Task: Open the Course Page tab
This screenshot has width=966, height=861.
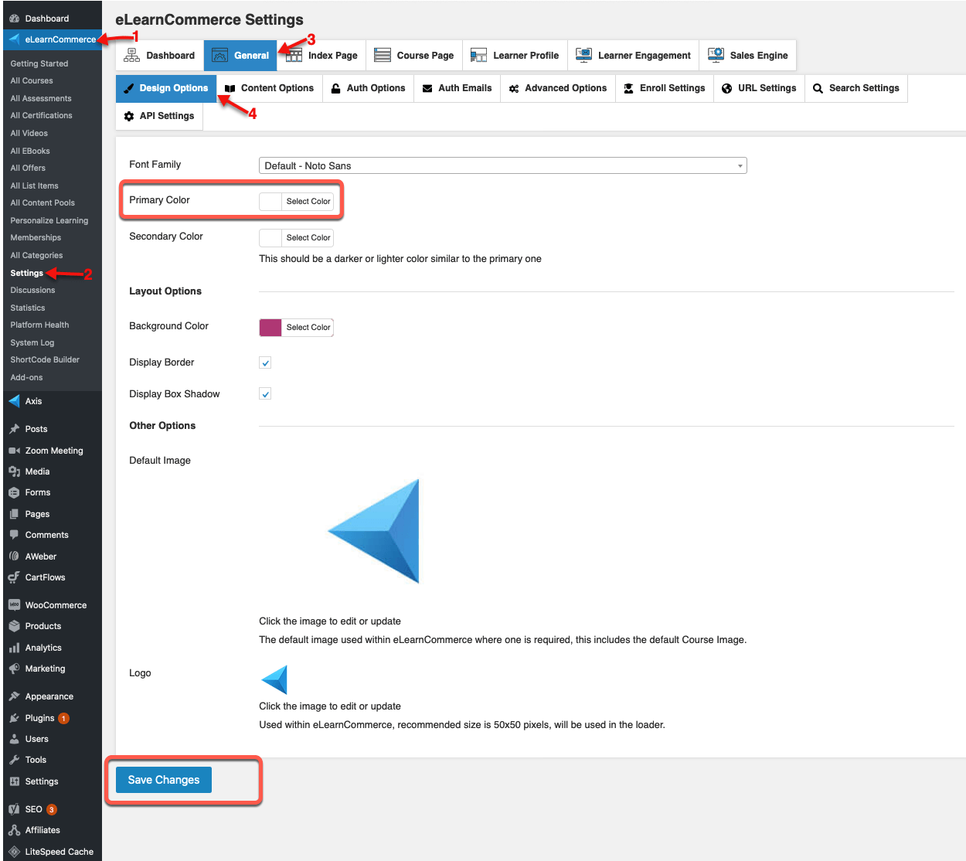Action: pyautogui.click(x=414, y=56)
